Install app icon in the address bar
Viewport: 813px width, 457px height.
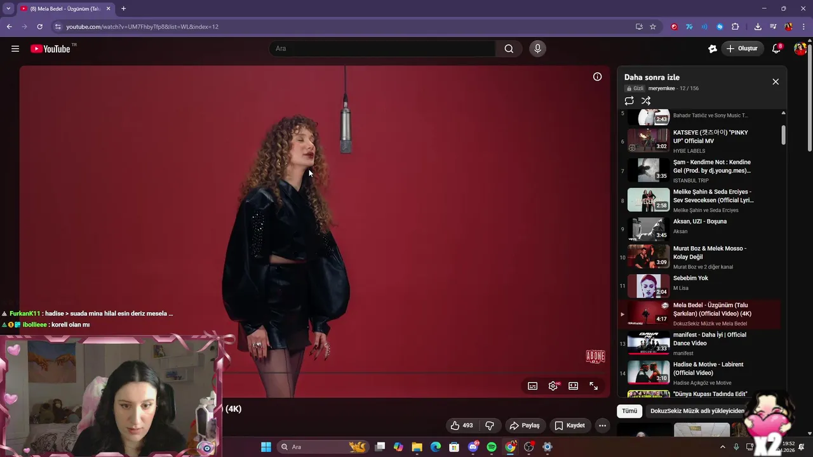pyautogui.click(x=639, y=27)
